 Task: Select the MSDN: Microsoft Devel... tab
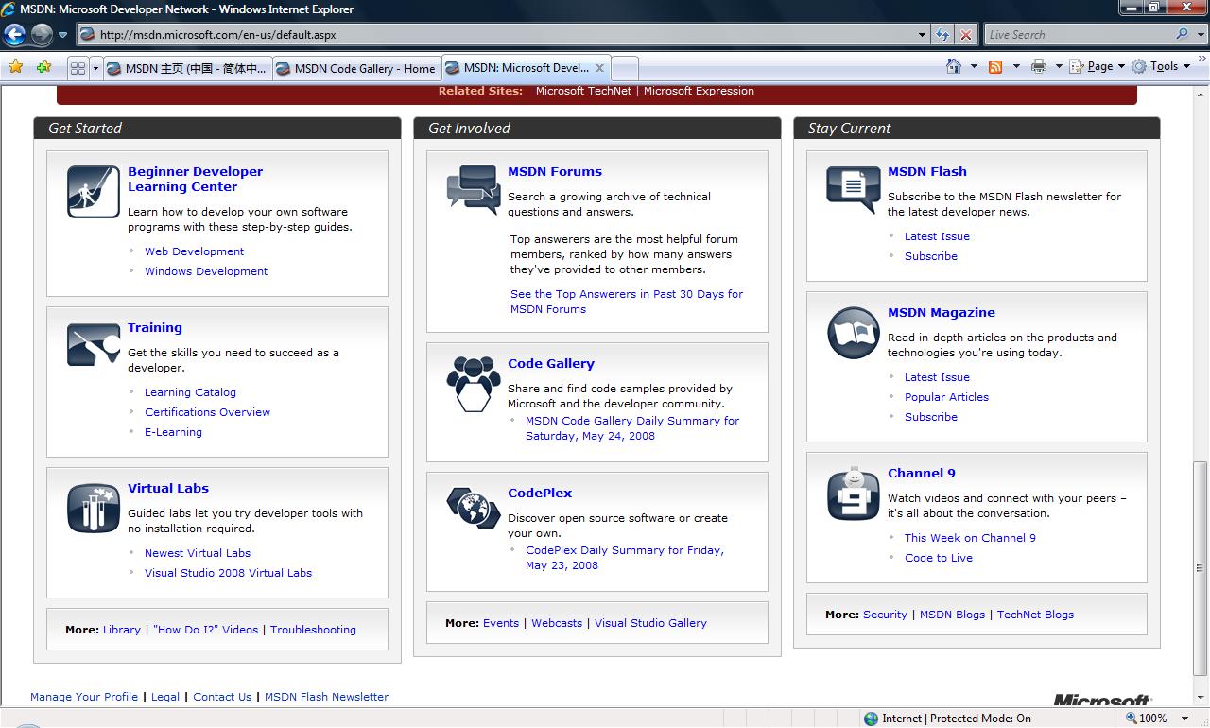click(526, 68)
